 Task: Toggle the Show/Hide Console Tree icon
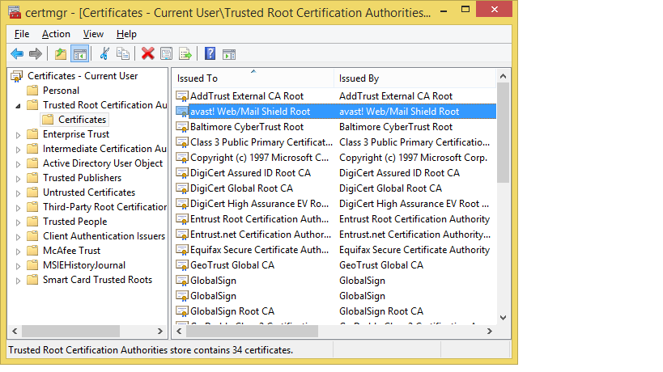point(80,53)
